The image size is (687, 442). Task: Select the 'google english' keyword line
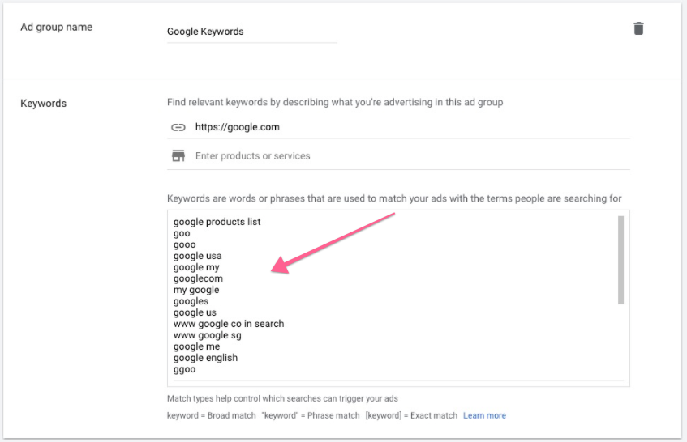point(205,358)
